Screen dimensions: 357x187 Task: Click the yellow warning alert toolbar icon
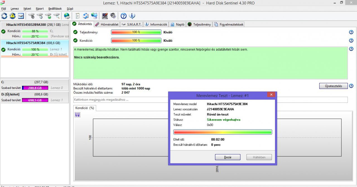pyautogui.click(x=13, y=16)
